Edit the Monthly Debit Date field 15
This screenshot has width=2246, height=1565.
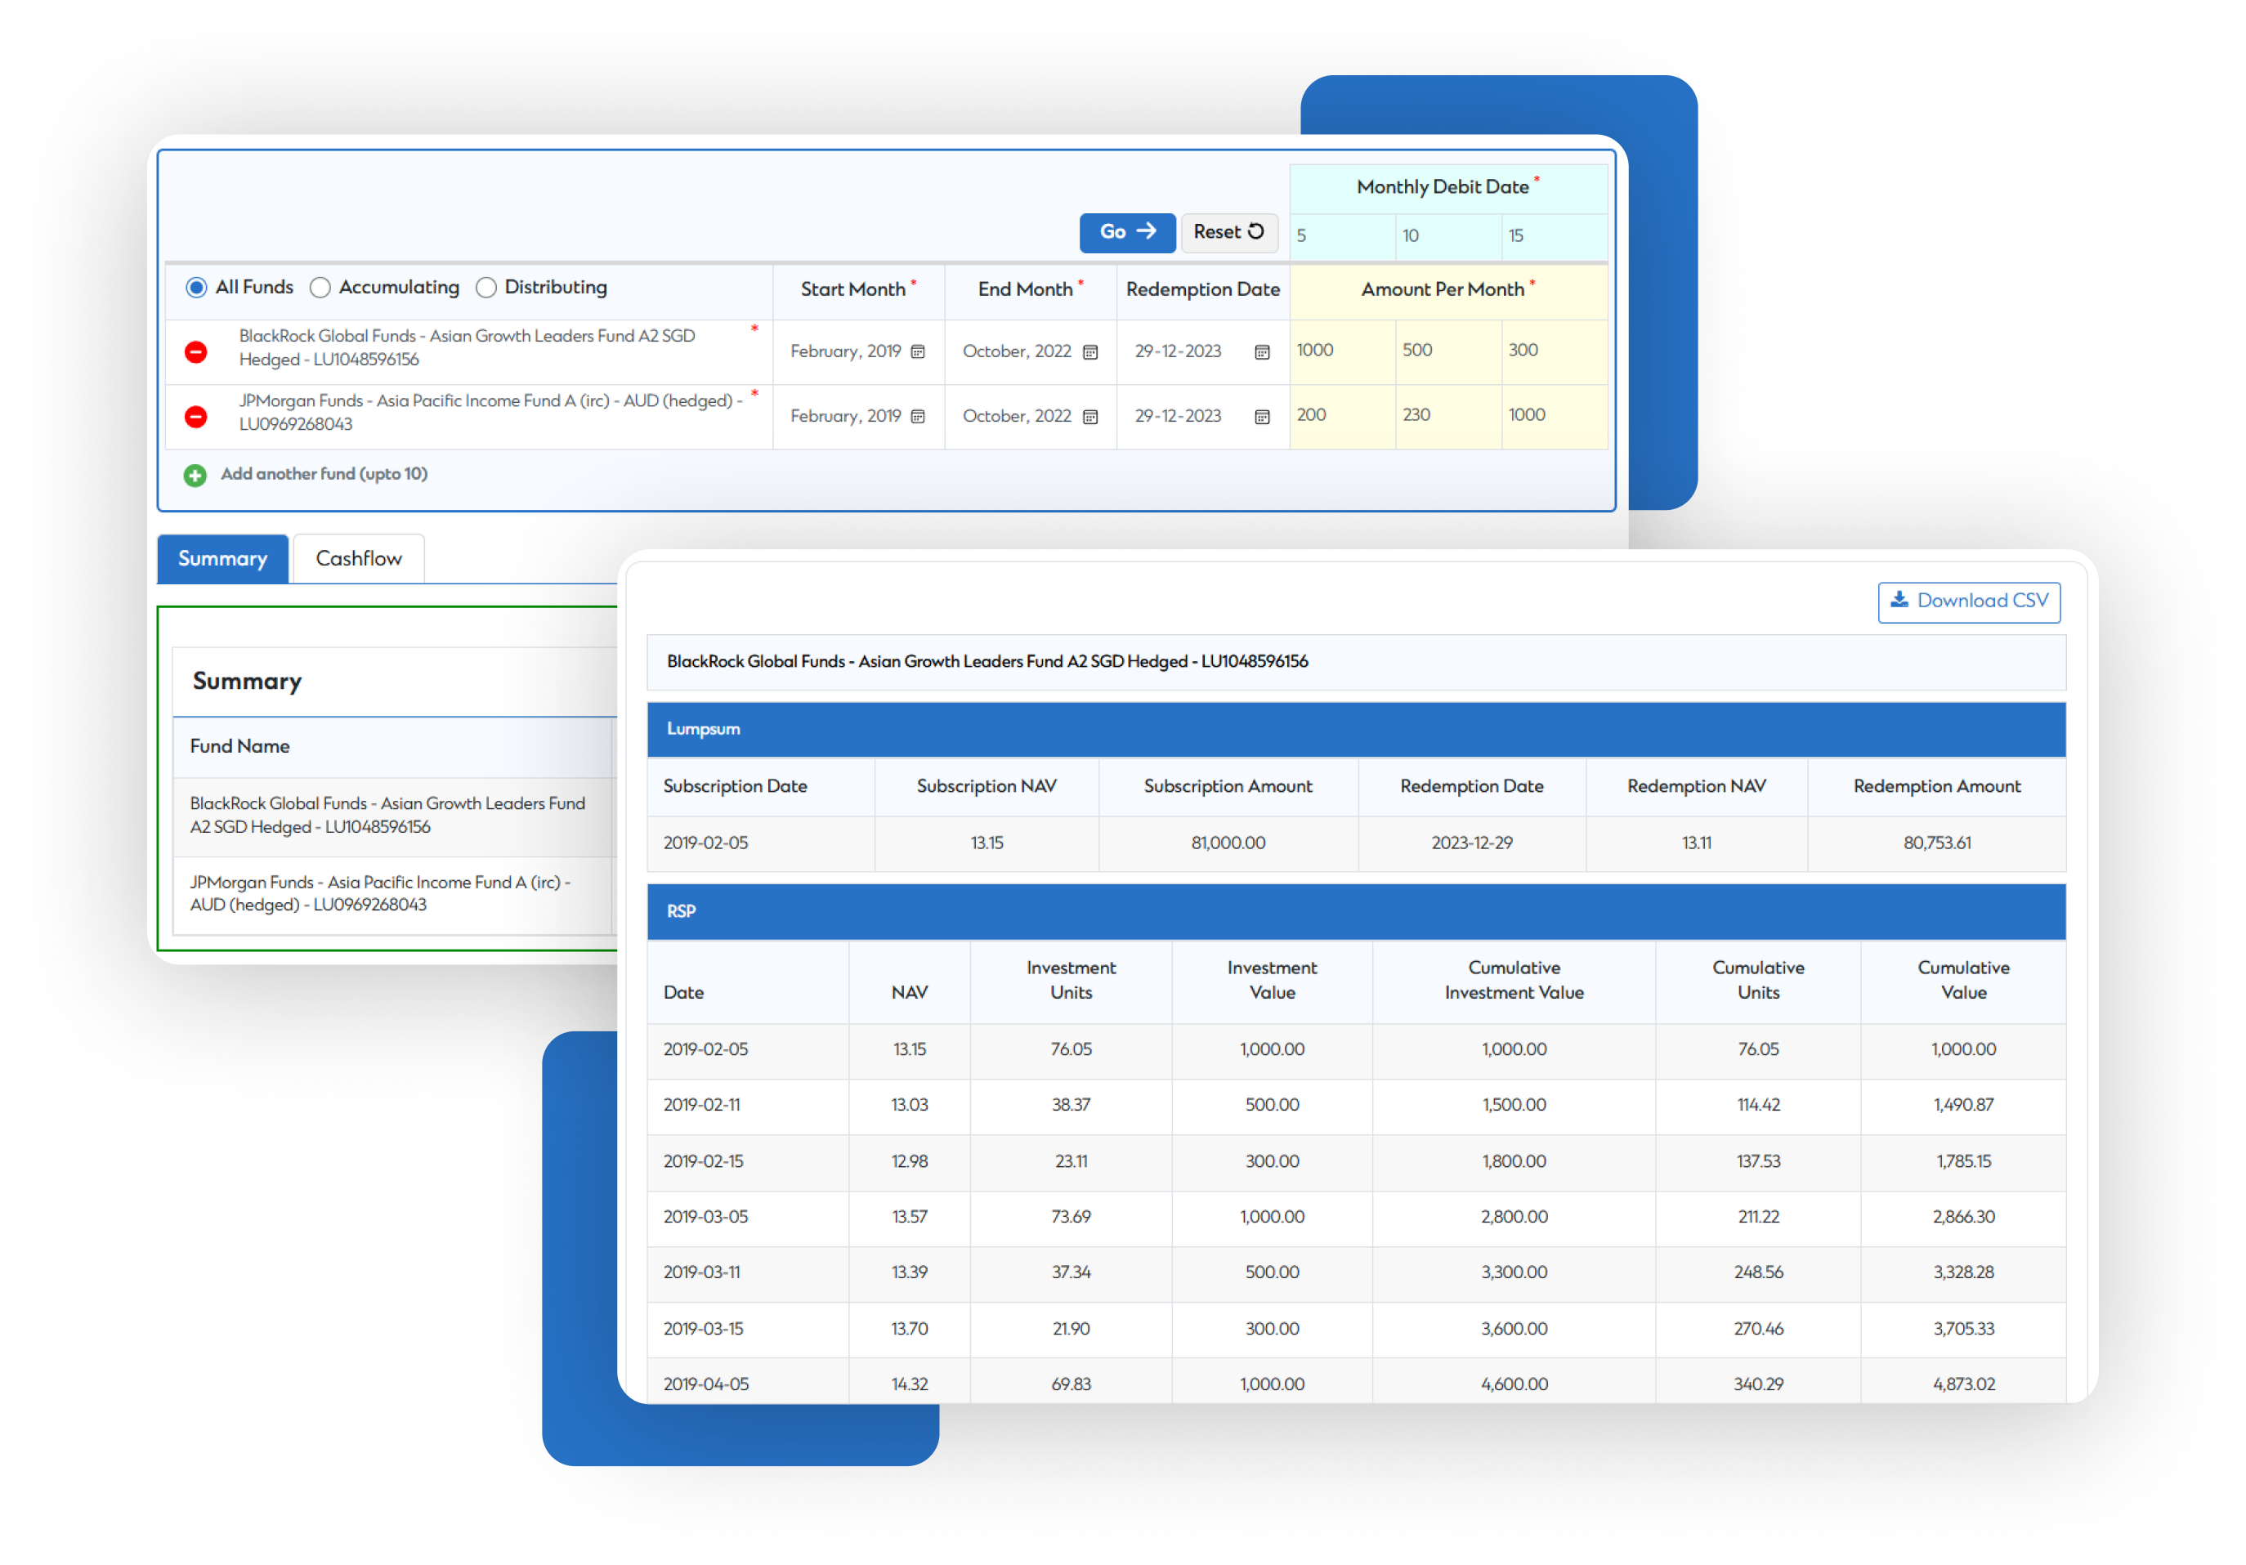1554,235
